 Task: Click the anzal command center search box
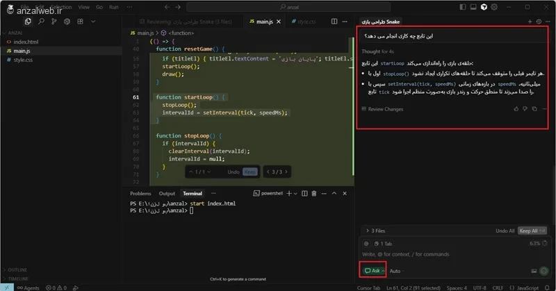tap(288, 7)
